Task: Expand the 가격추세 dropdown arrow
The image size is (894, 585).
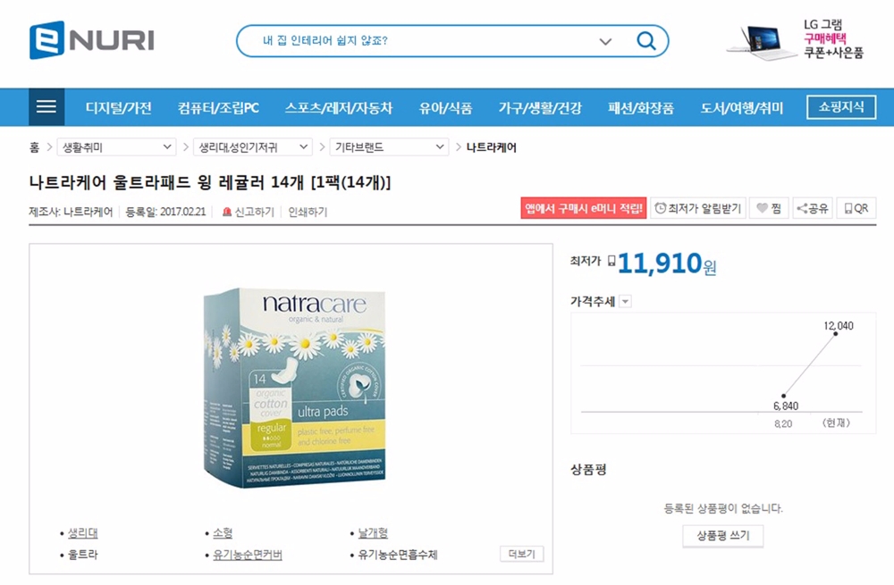Action: (x=626, y=301)
